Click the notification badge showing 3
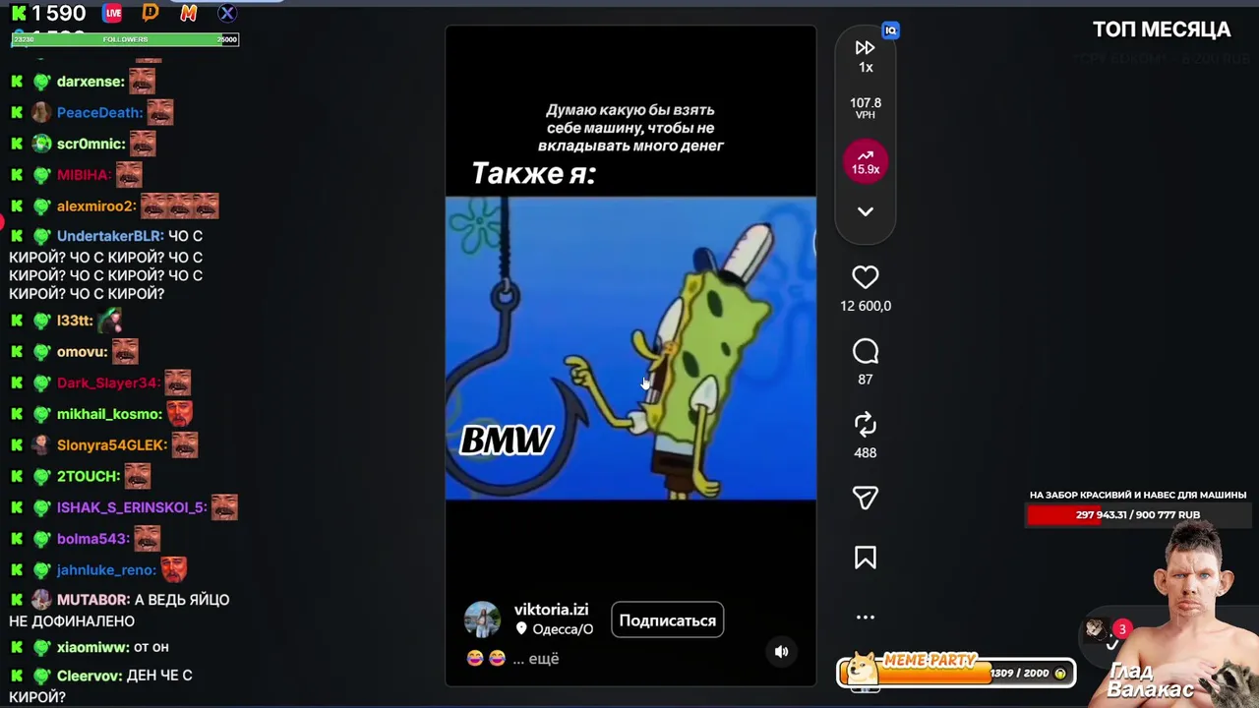 click(x=1121, y=629)
